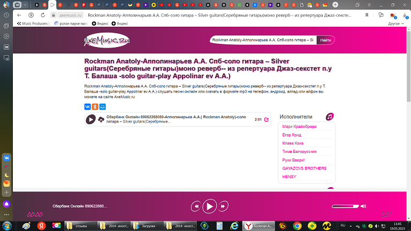Open Internet Explorer from taskbar
The height and width of the screenshot is (231, 411).
point(234,226)
